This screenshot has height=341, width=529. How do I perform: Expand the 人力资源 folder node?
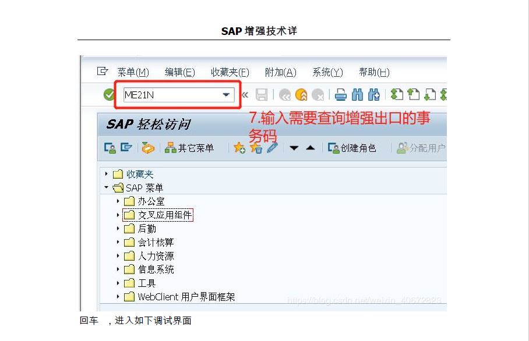click(x=118, y=256)
